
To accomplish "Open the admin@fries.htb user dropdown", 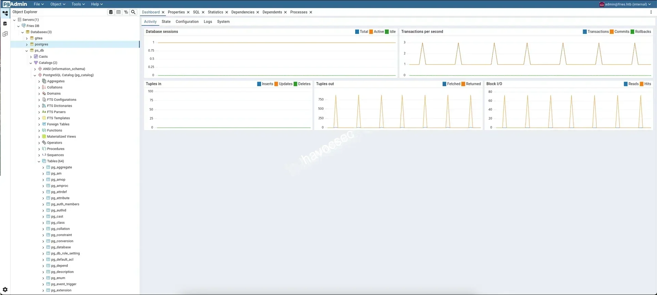I will (x=625, y=4).
